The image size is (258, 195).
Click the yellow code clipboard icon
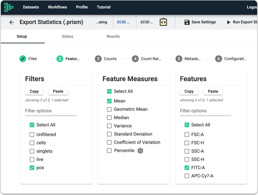click(x=163, y=22)
